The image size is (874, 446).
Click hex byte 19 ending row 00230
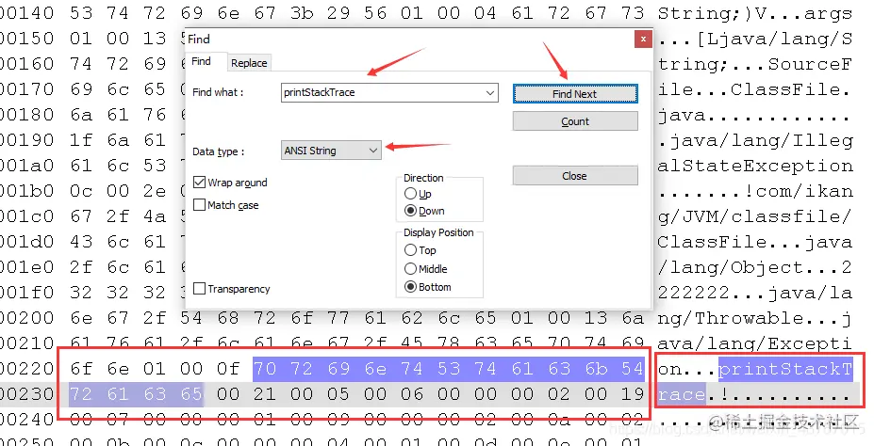(633, 394)
